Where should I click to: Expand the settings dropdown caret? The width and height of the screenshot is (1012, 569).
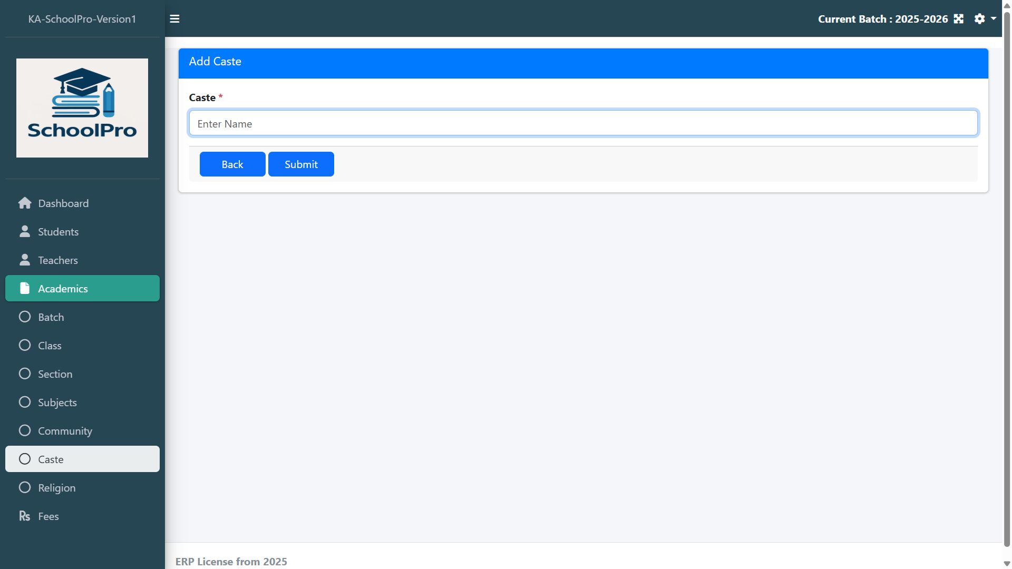click(x=994, y=18)
